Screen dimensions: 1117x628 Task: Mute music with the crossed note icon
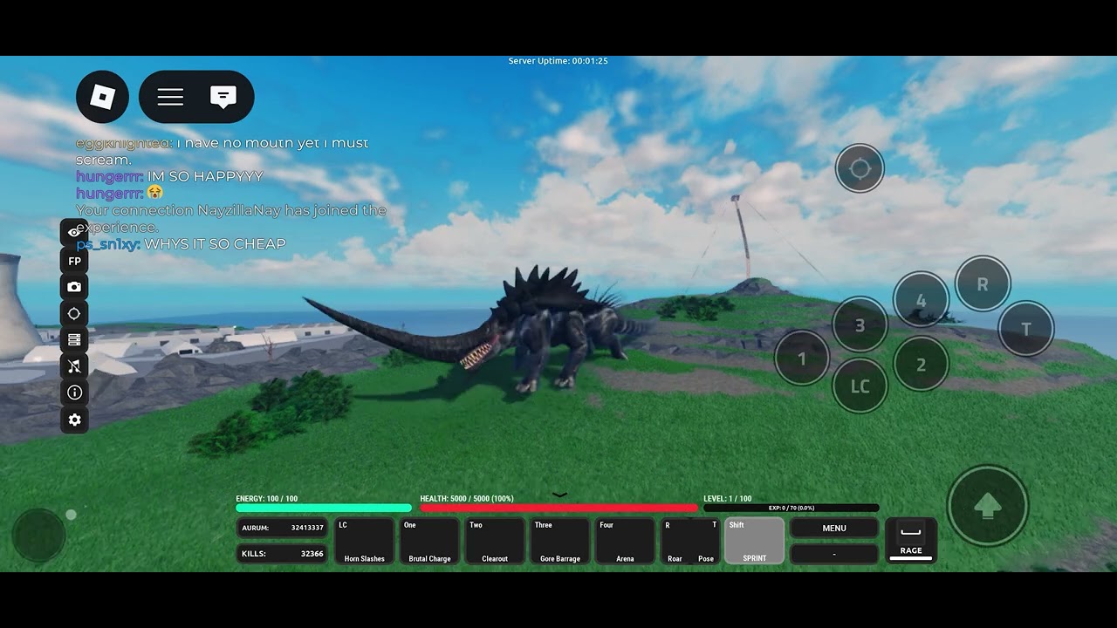(74, 366)
